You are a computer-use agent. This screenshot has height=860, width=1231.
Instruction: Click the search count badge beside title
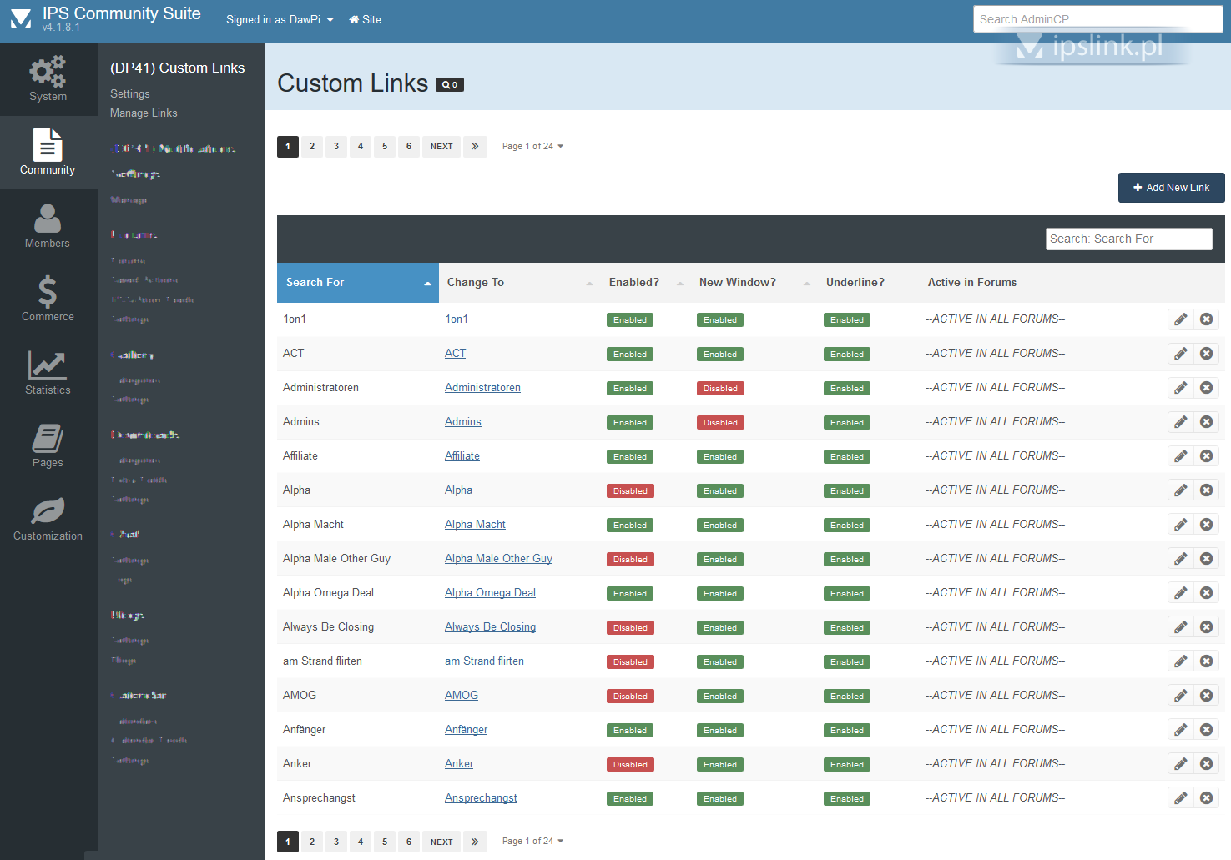point(450,84)
